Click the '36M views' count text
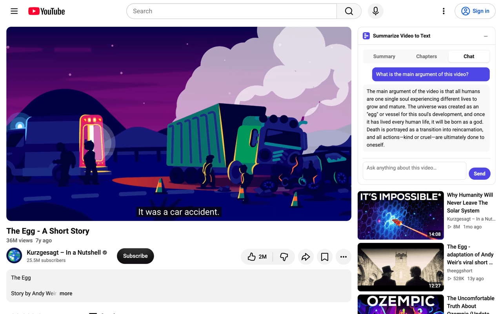 [19, 241]
